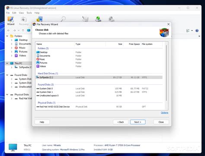Screen dimensions: 205x156
Task: Click the Folders (5) group header
Action: (43, 48)
